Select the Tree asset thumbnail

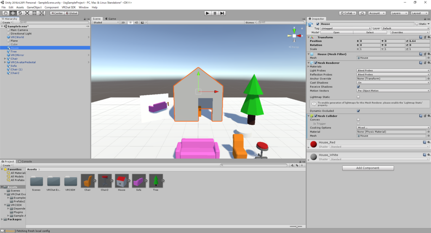tap(156, 181)
